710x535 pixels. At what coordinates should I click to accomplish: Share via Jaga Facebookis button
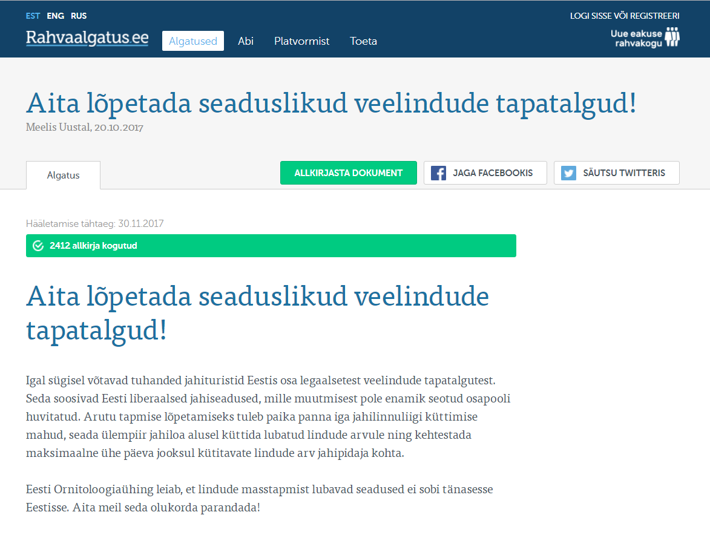(x=485, y=173)
